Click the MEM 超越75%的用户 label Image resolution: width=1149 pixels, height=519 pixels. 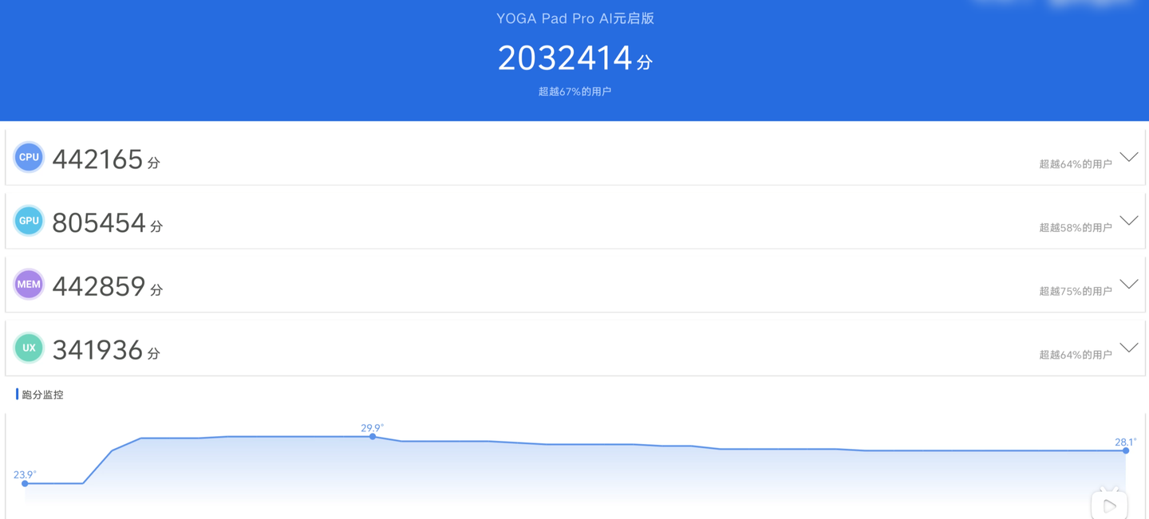click(x=1075, y=291)
